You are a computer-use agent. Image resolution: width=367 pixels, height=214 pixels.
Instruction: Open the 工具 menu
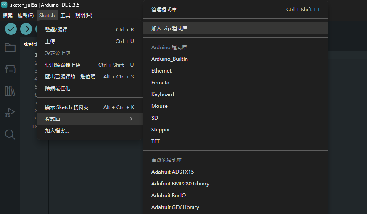click(x=65, y=16)
